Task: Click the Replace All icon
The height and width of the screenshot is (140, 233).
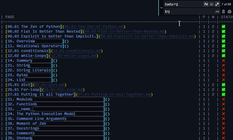Action: pos(229,11)
